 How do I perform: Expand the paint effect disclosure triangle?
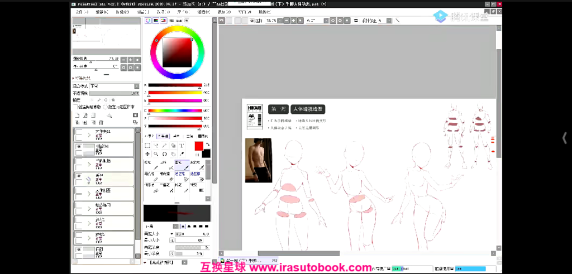[73, 78]
